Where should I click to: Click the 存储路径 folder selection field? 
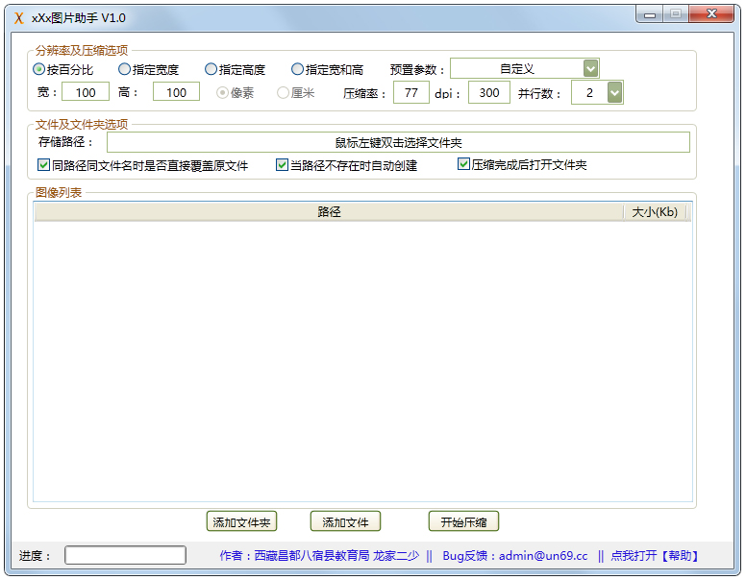click(x=398, y=142)
